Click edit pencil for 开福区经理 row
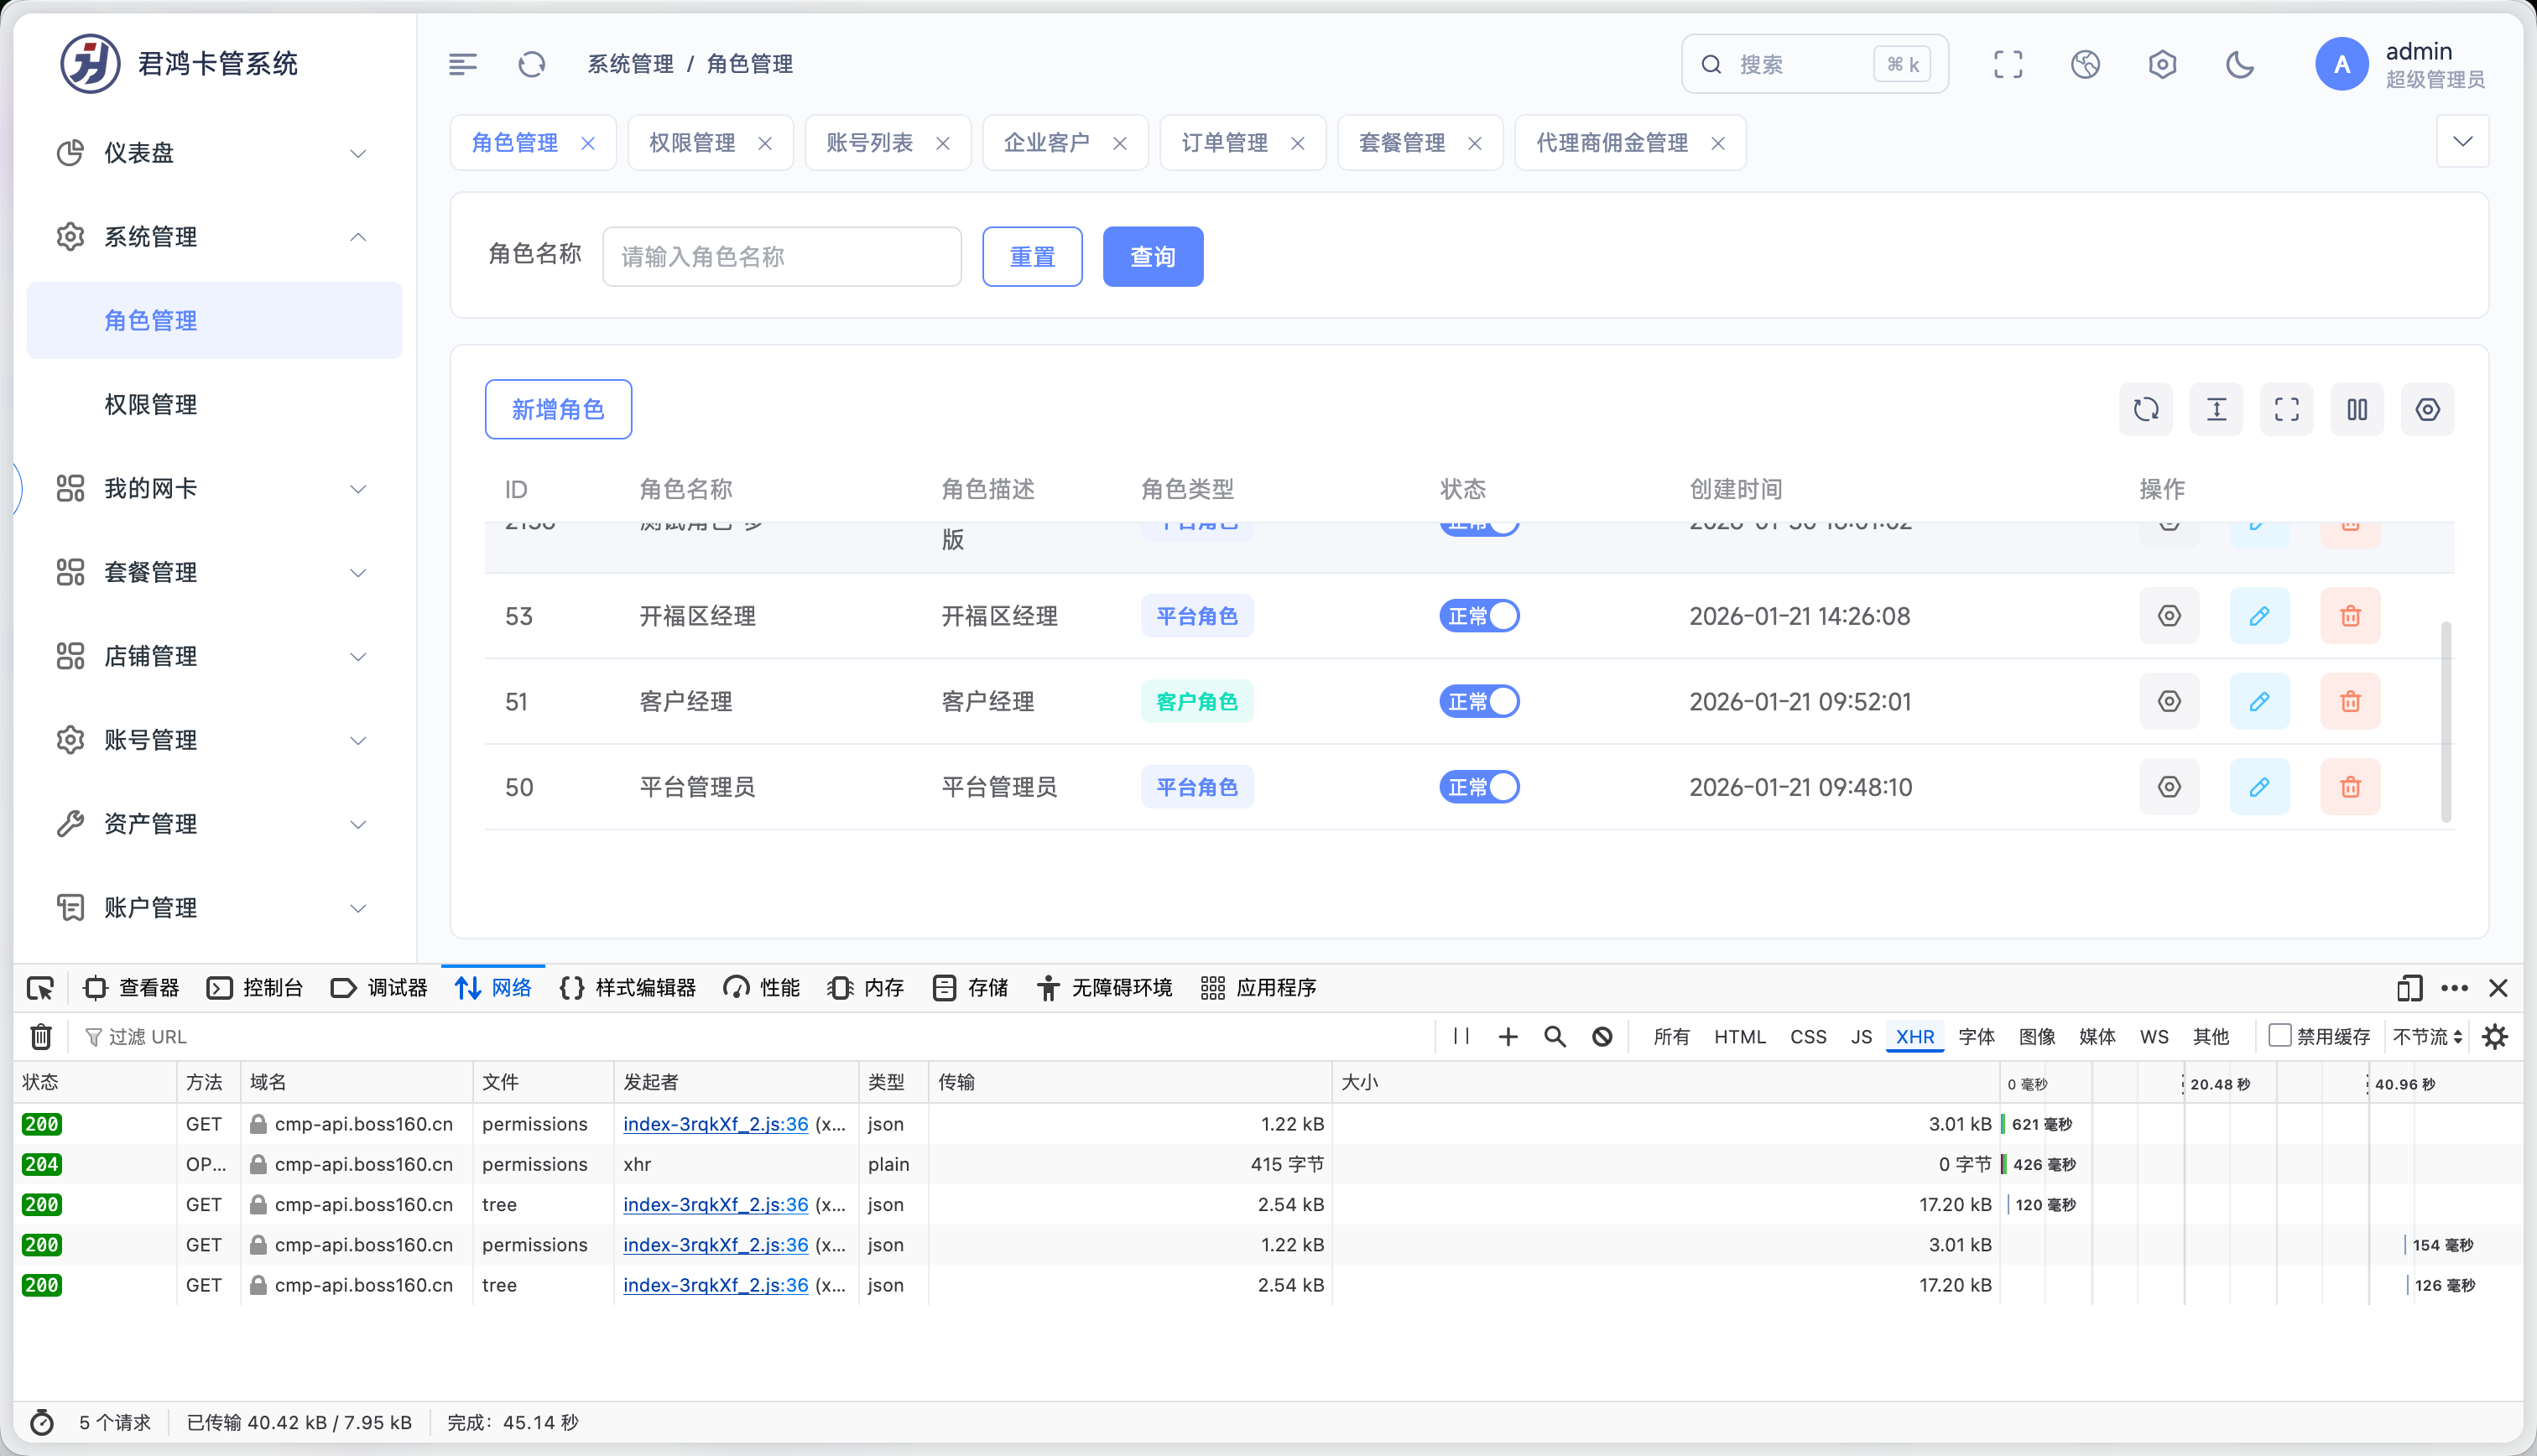The image size is (2537, 1456). 2258,616
